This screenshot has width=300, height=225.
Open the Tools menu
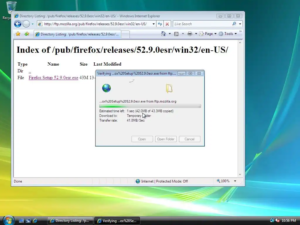(x=228, y=34)
